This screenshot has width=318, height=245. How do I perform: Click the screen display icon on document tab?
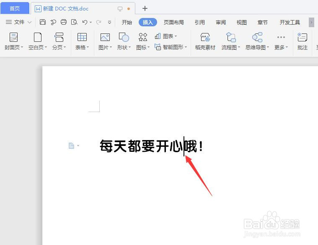[120, 9]
